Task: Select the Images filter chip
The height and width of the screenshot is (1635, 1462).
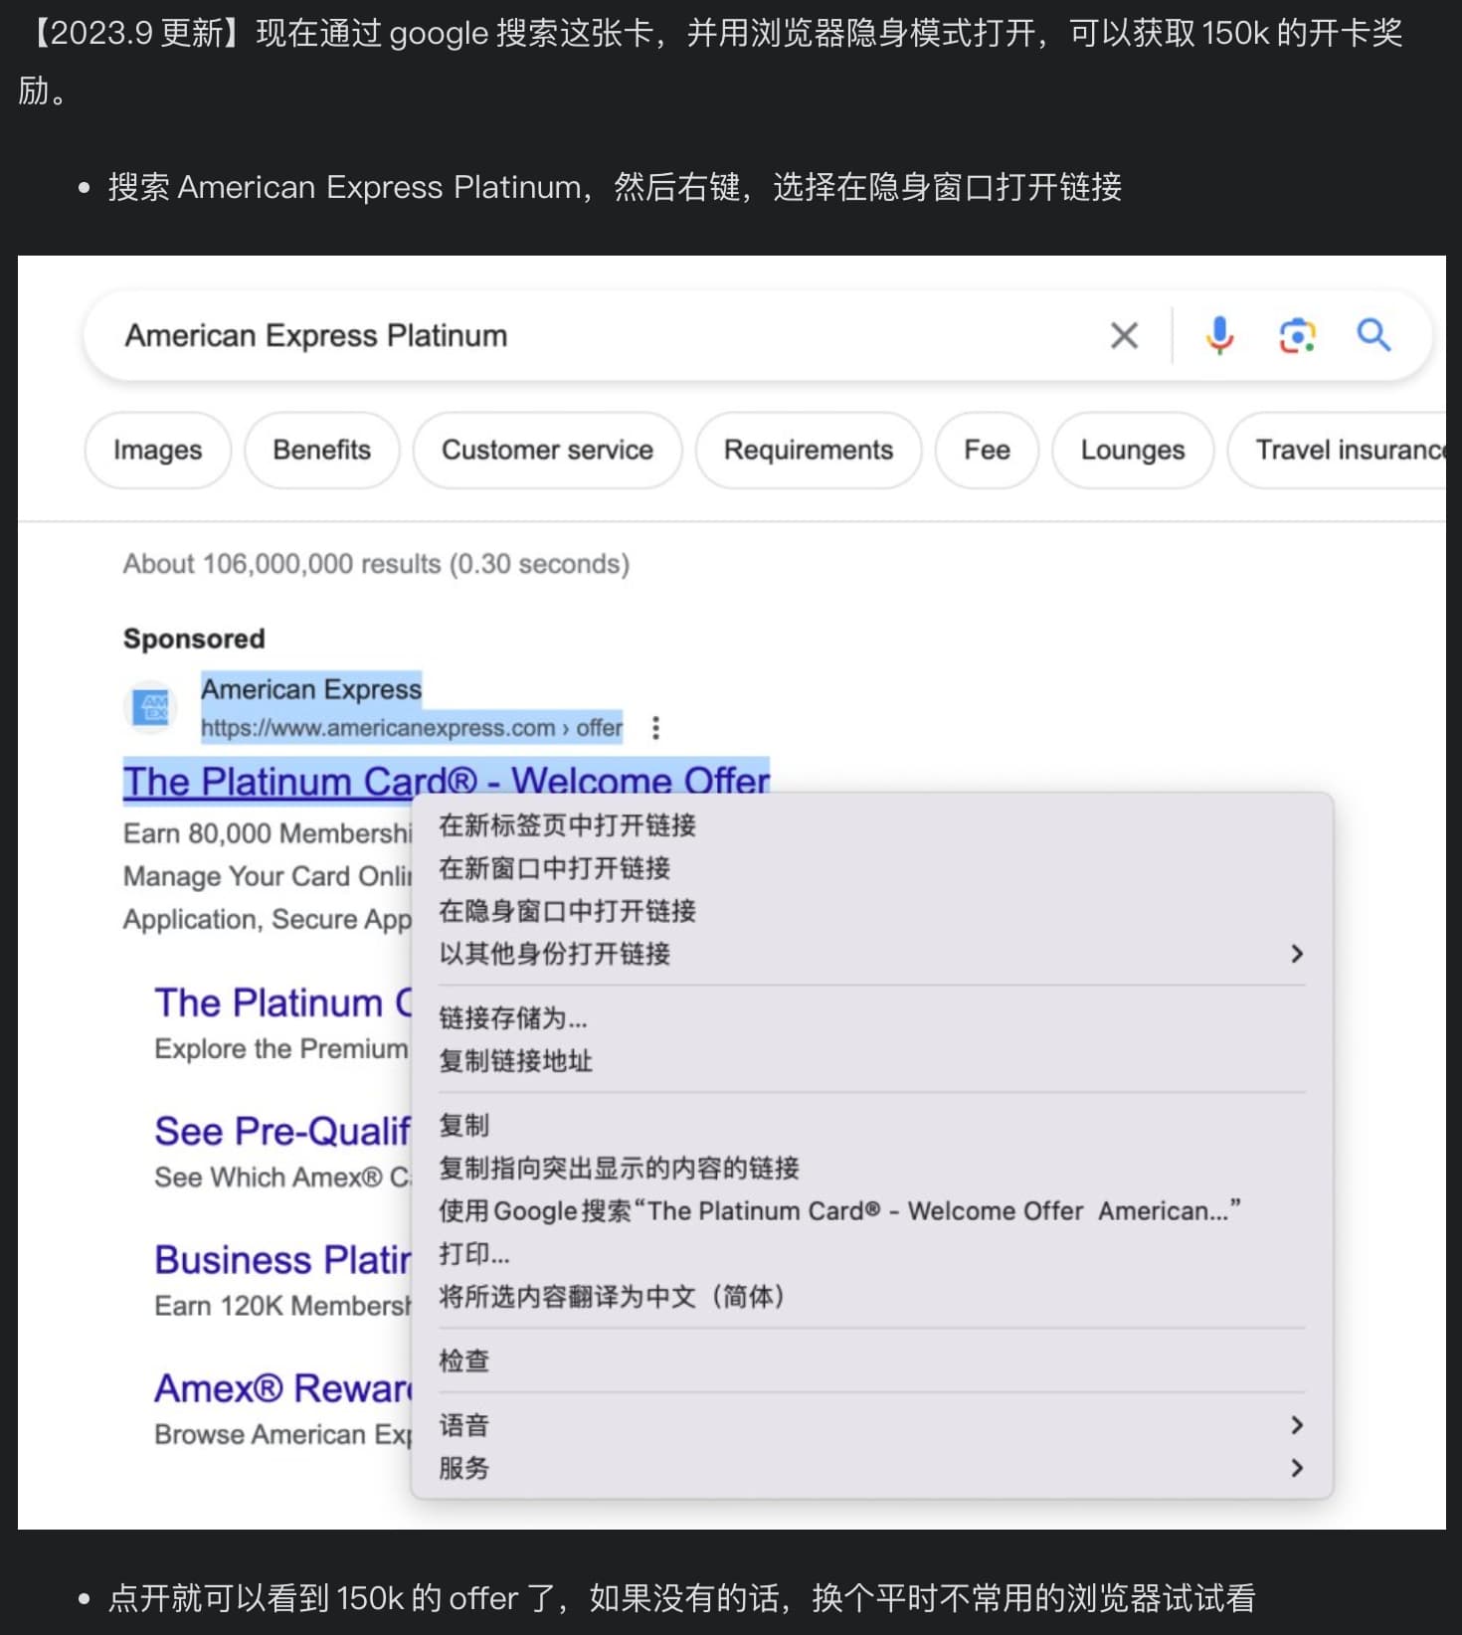Action: [x=158, y=451]
